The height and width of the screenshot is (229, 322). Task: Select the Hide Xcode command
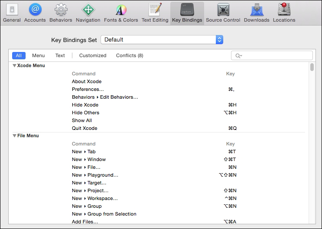[85, 105]
